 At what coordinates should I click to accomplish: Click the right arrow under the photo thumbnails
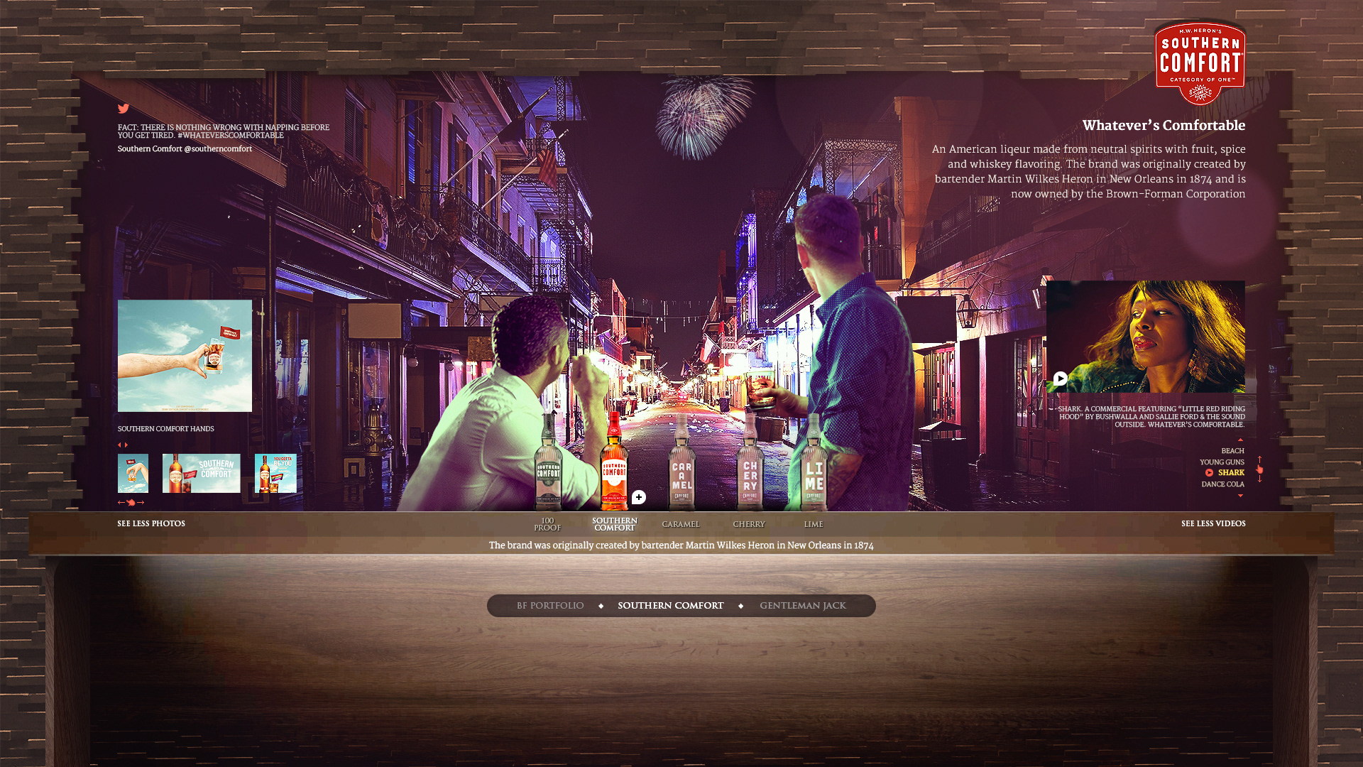(141, 503)
